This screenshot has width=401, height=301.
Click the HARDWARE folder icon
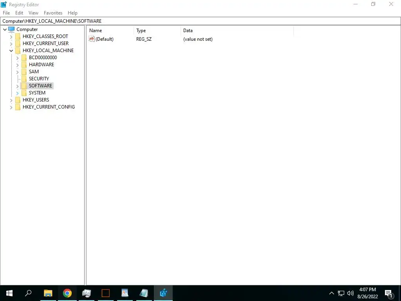[24, 65]
